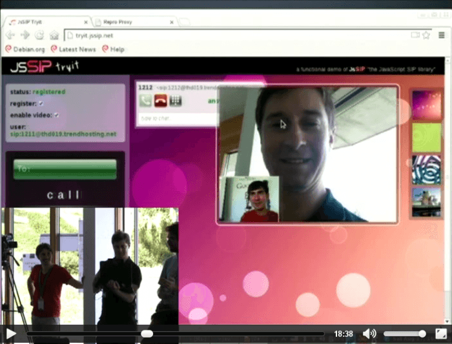Viewport: 452px width, 344px height.
Task: Click the call button
Action: point(63,195)
